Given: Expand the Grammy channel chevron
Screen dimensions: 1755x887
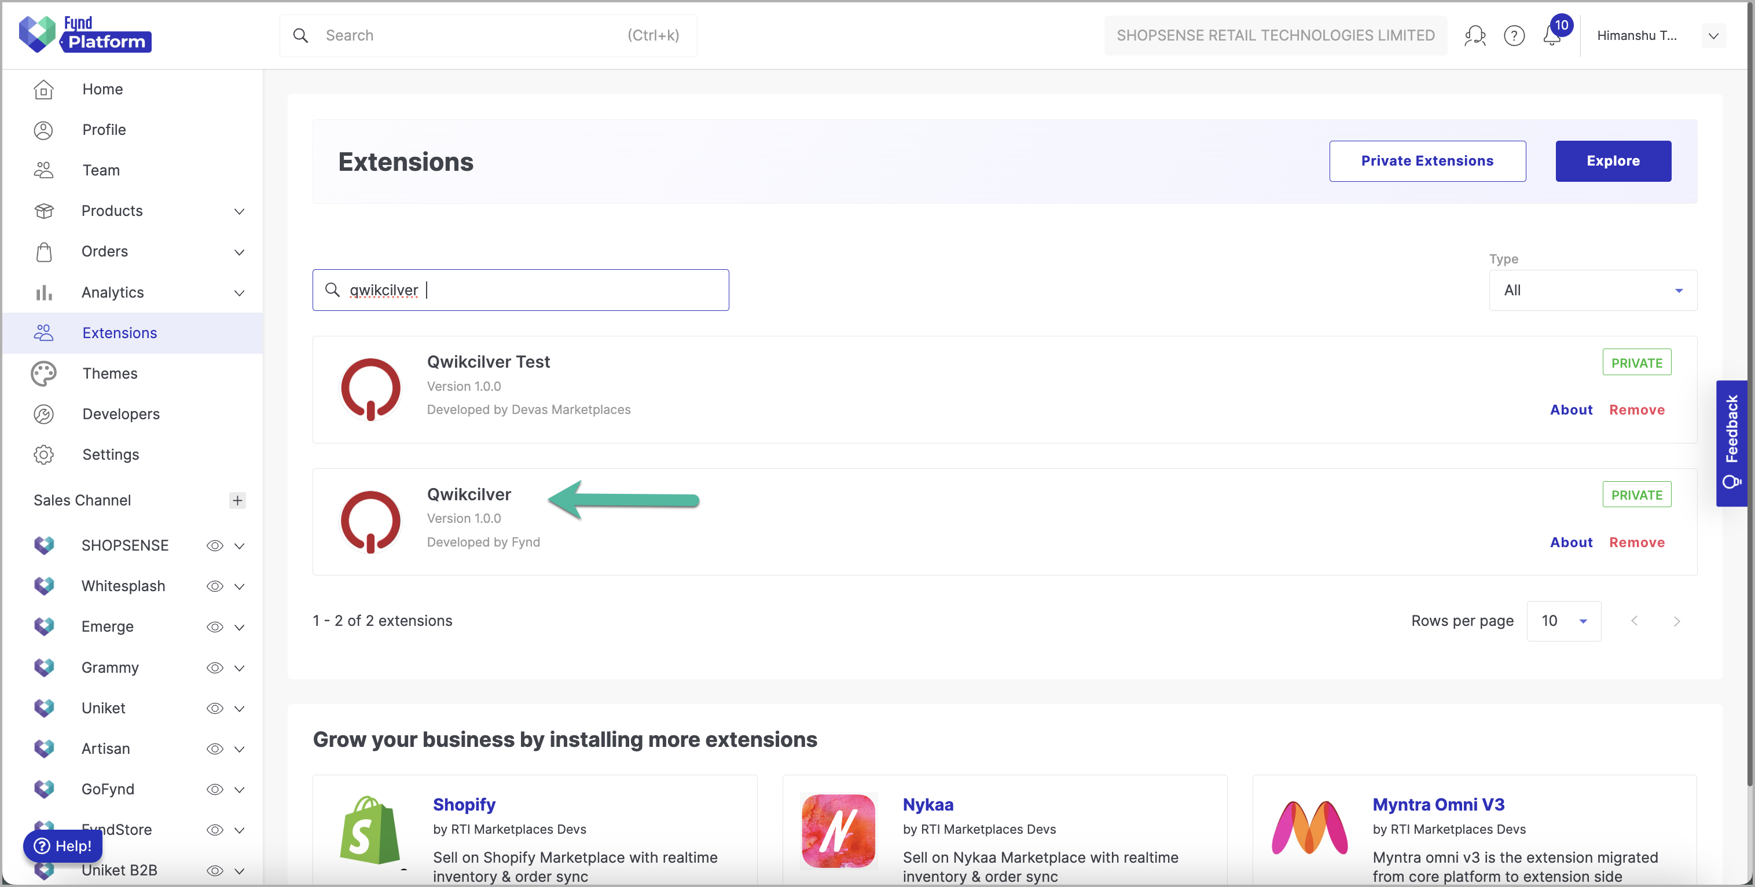Looking at the screenshot, I should (x=239, y=668).
